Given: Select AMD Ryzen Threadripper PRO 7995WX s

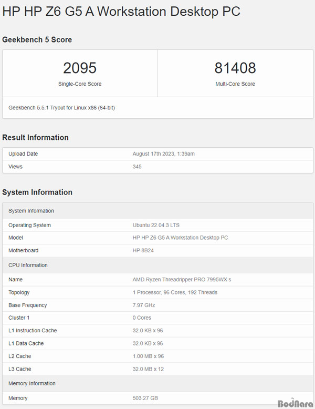Looking at the screenshot, I should tap(182, 280).
